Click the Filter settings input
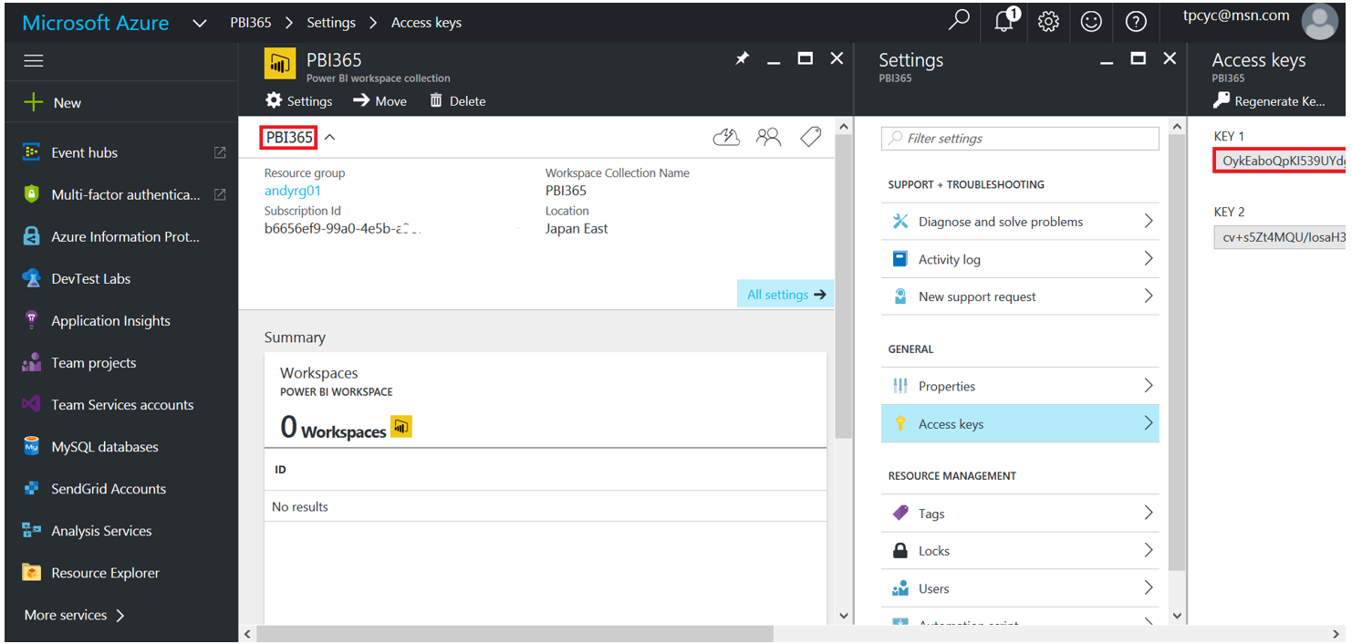The height and width of the screenshot is (644, 1352). (x=1020, y=138)
